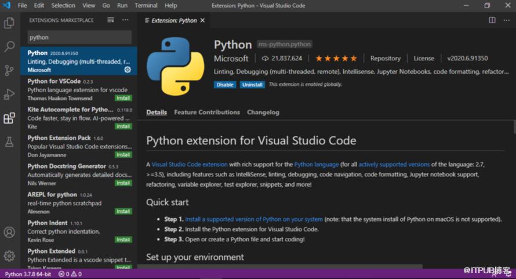Open the Search view in activity bar
The width and height of the screenshot is (516, 279).
click(9, 46)
